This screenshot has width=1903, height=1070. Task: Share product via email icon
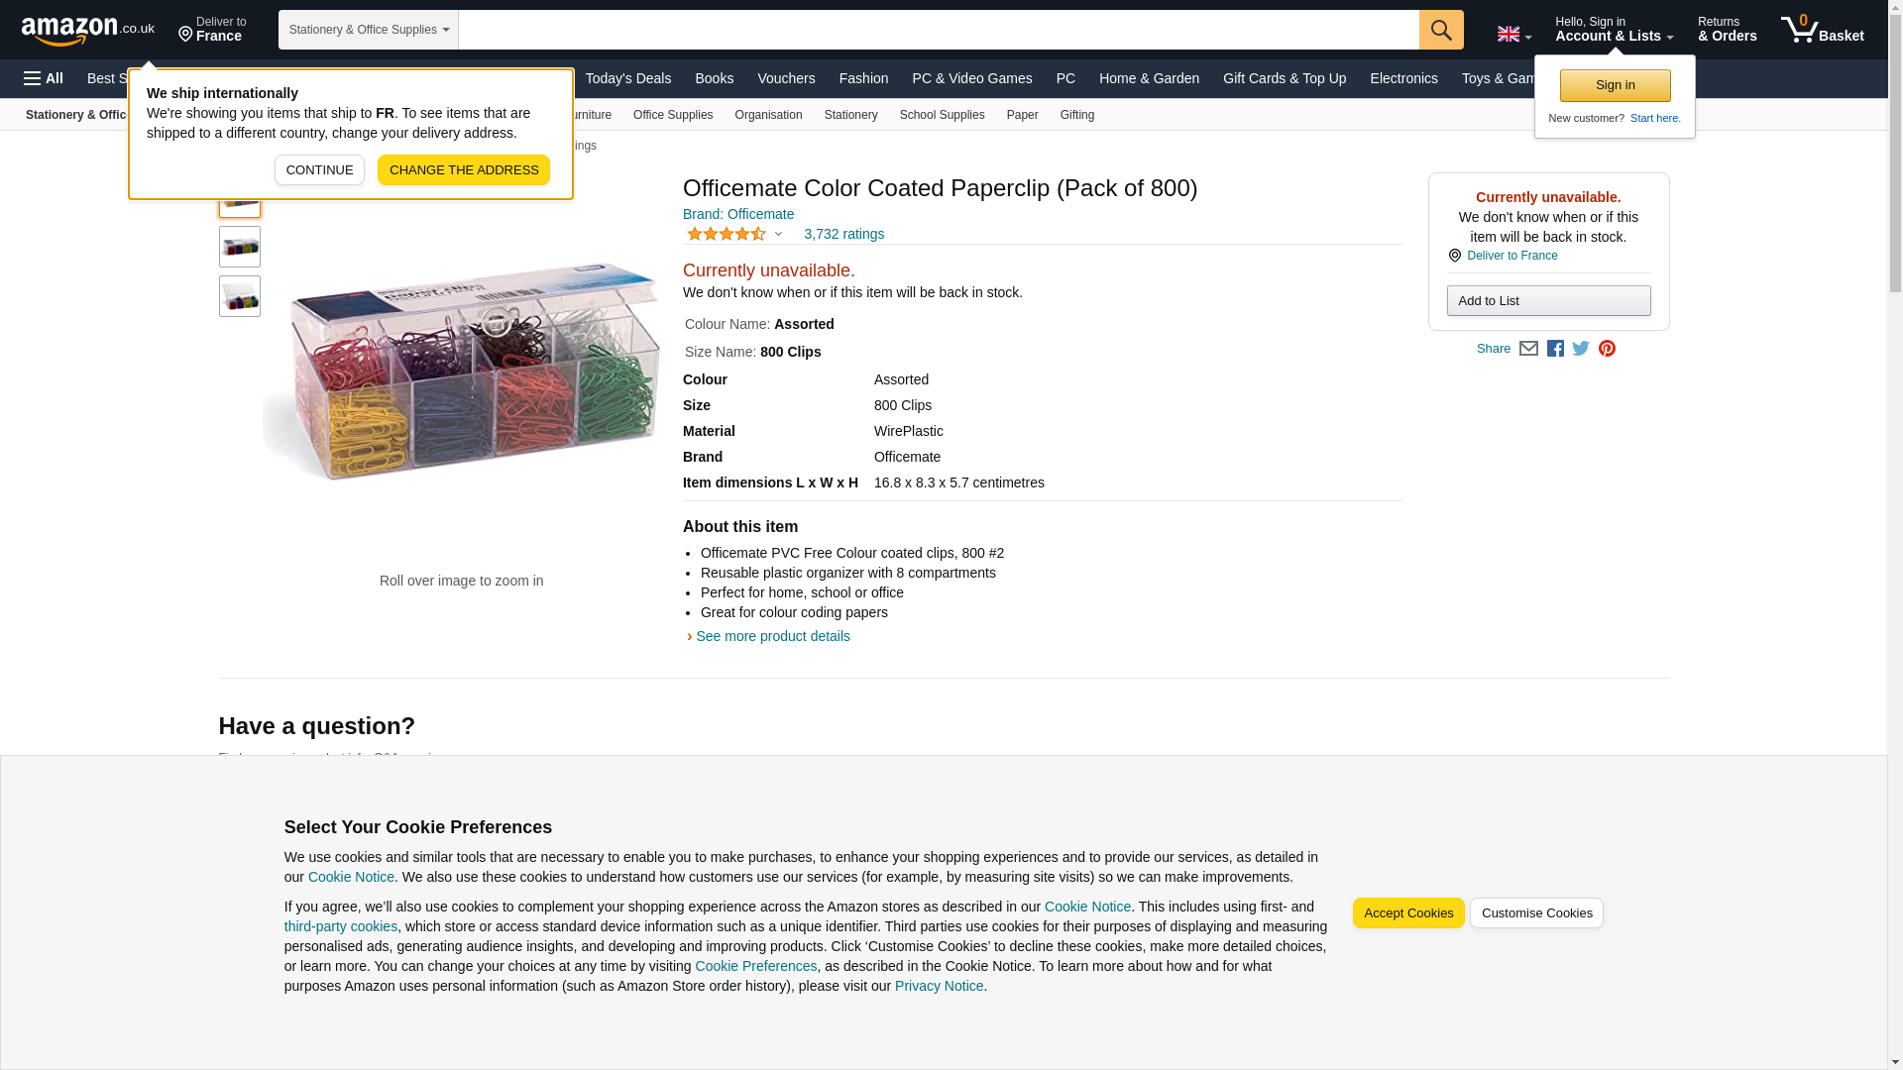[x=1528, y=349]
